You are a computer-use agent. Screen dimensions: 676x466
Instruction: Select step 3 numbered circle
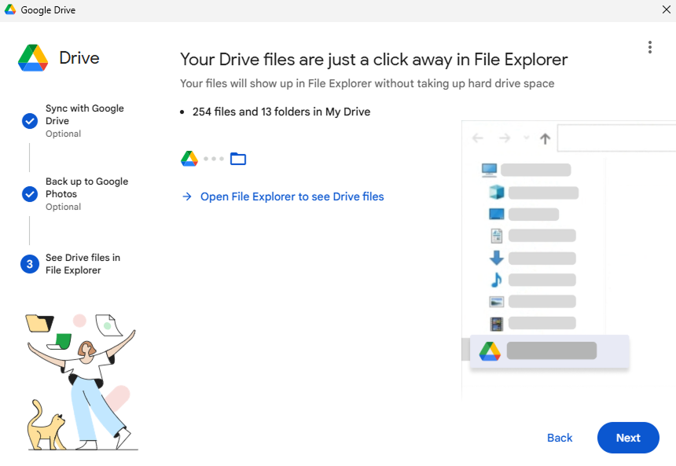point(30,264)
